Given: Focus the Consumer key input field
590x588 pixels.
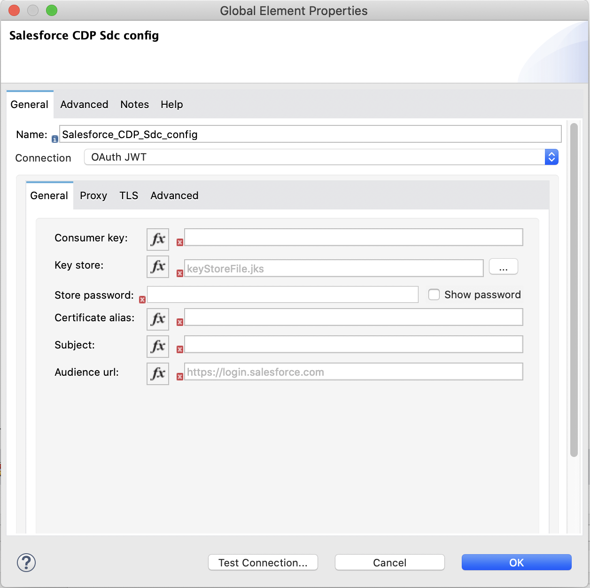Looking at the screenshot, I should (x=354, y=237).
